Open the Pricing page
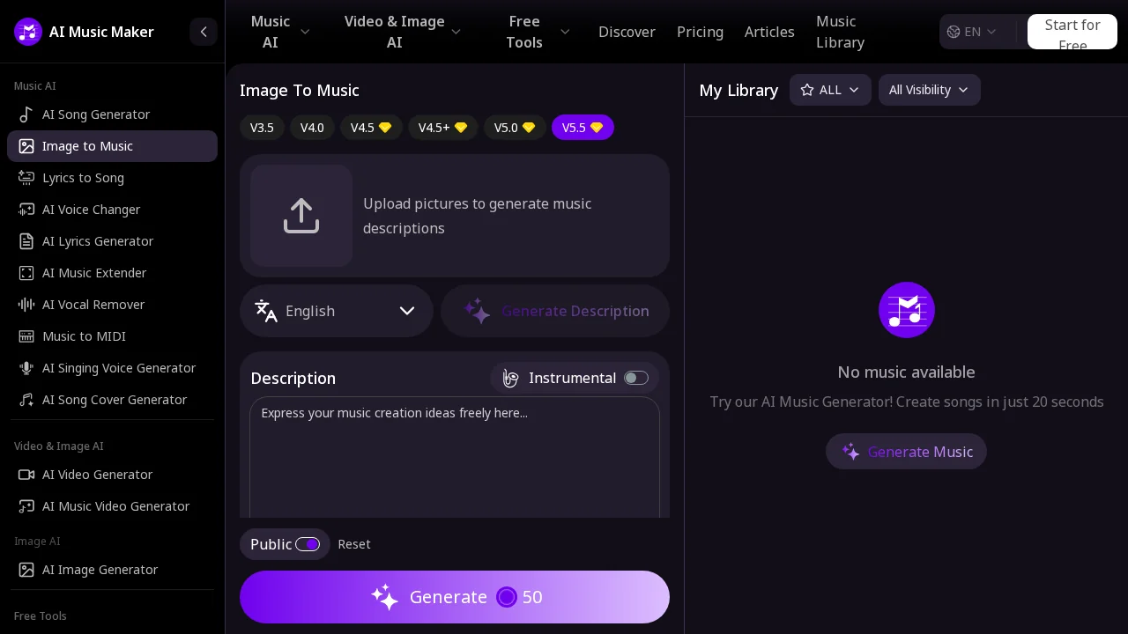Screen dimensions: 1128x634 pyautogui.click(x=700, y=32)
